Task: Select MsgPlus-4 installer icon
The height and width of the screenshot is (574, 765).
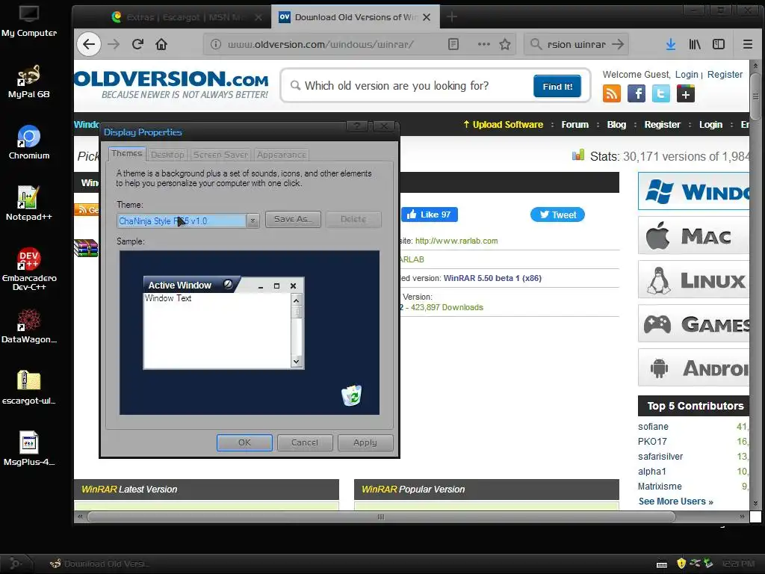Action: pos(29,448)
